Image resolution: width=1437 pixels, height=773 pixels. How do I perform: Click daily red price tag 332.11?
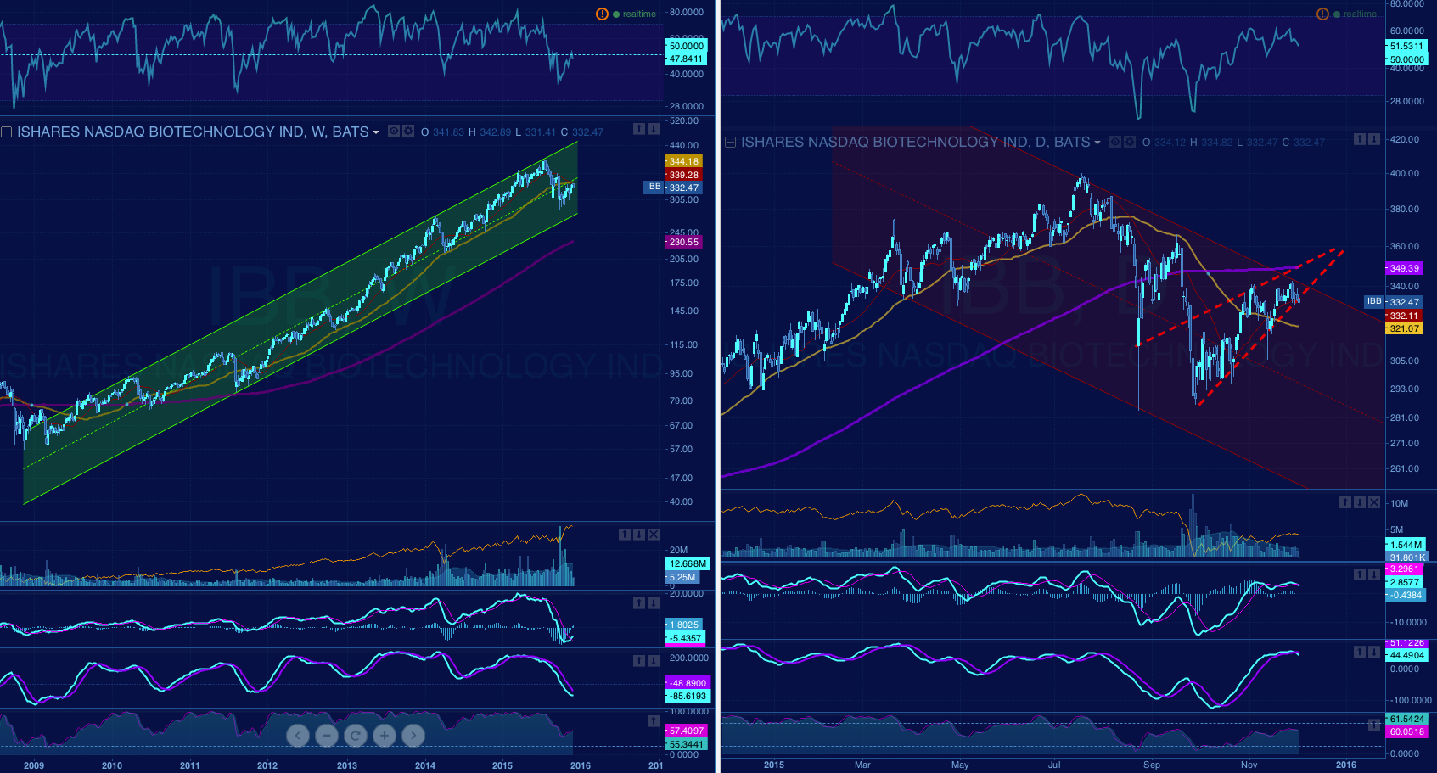1404,316
